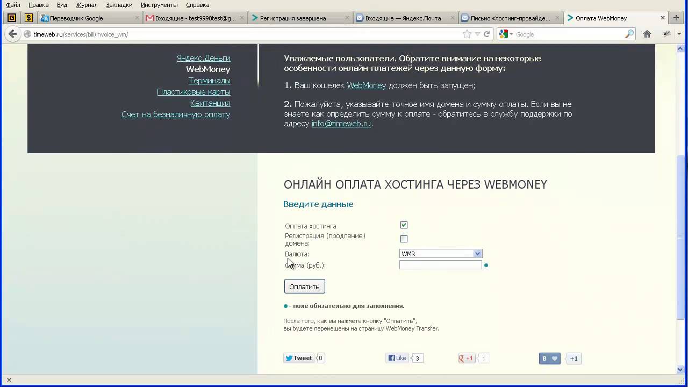Open the add-on toolbar dropdown arrow
This screenshot has width=688, height=387.
tap(679, 34)
